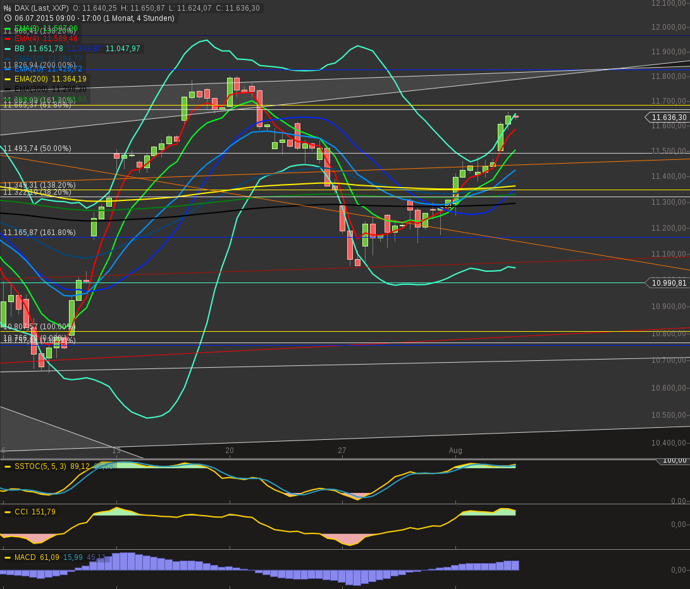690x589 pixels.
Task: Click the 10.807,57 (100.00%) Fibonacci label
Action: coord(40,327)
